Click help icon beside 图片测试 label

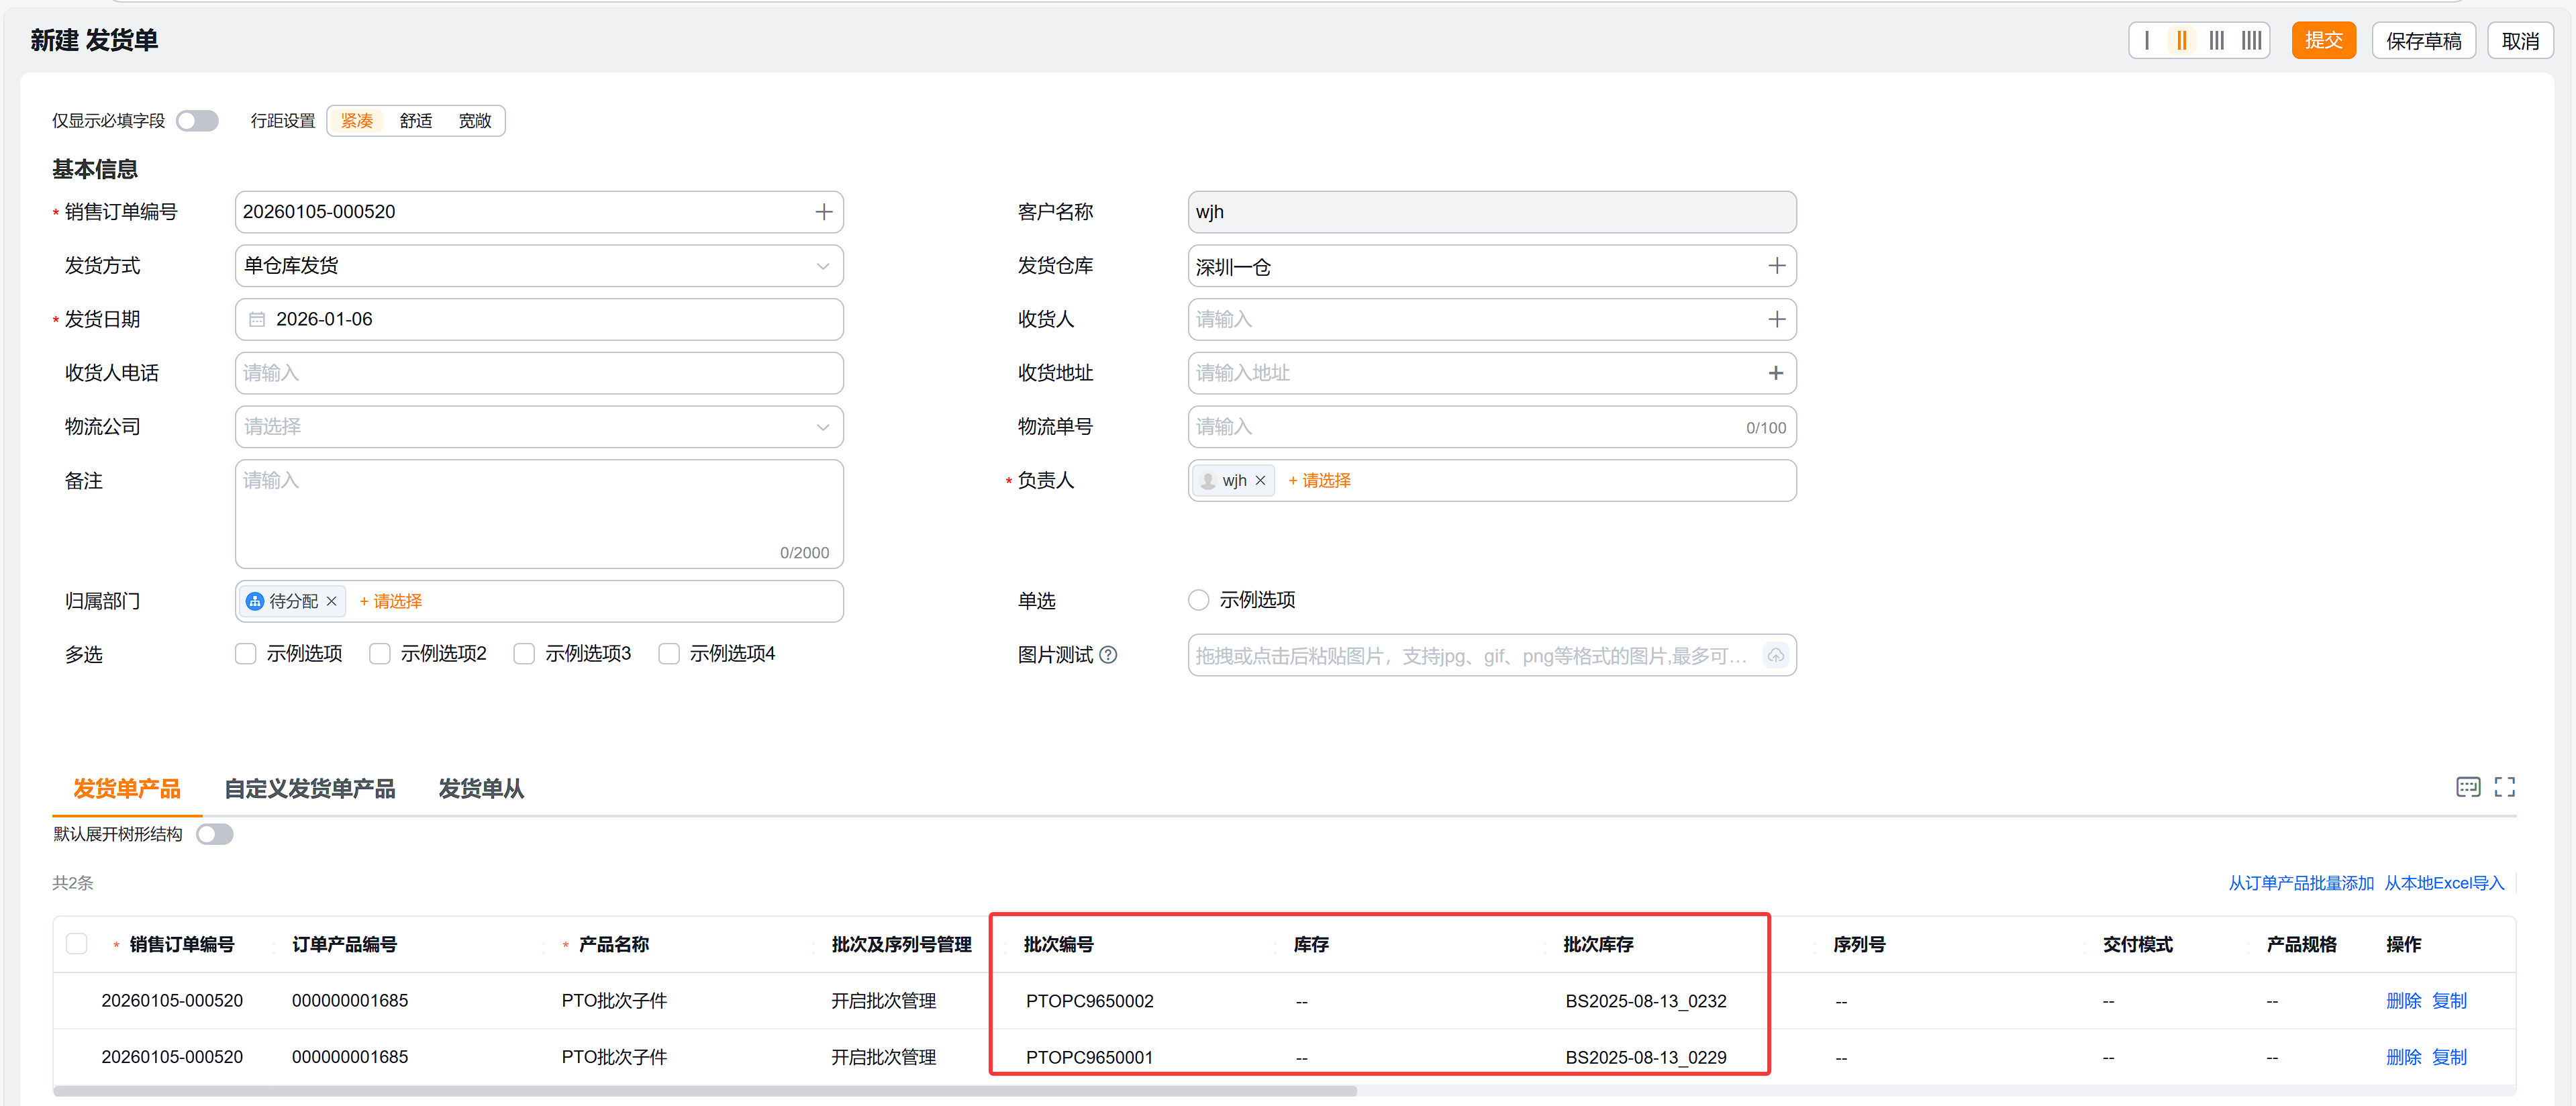pos(1109,654)
